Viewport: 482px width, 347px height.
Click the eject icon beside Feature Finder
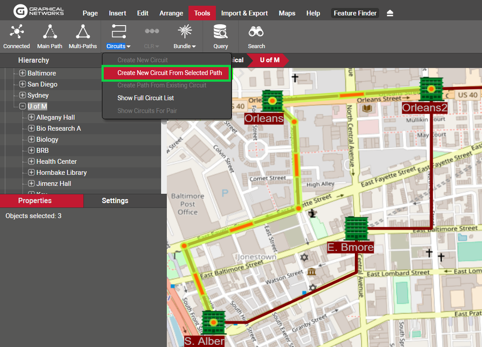(390, 13)
